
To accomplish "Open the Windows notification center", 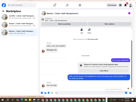I will point(132,100).
